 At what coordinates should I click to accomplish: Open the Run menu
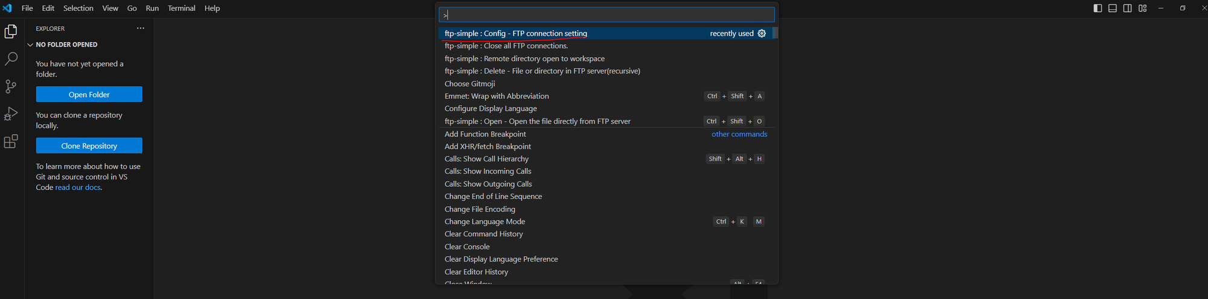(152, 8)
